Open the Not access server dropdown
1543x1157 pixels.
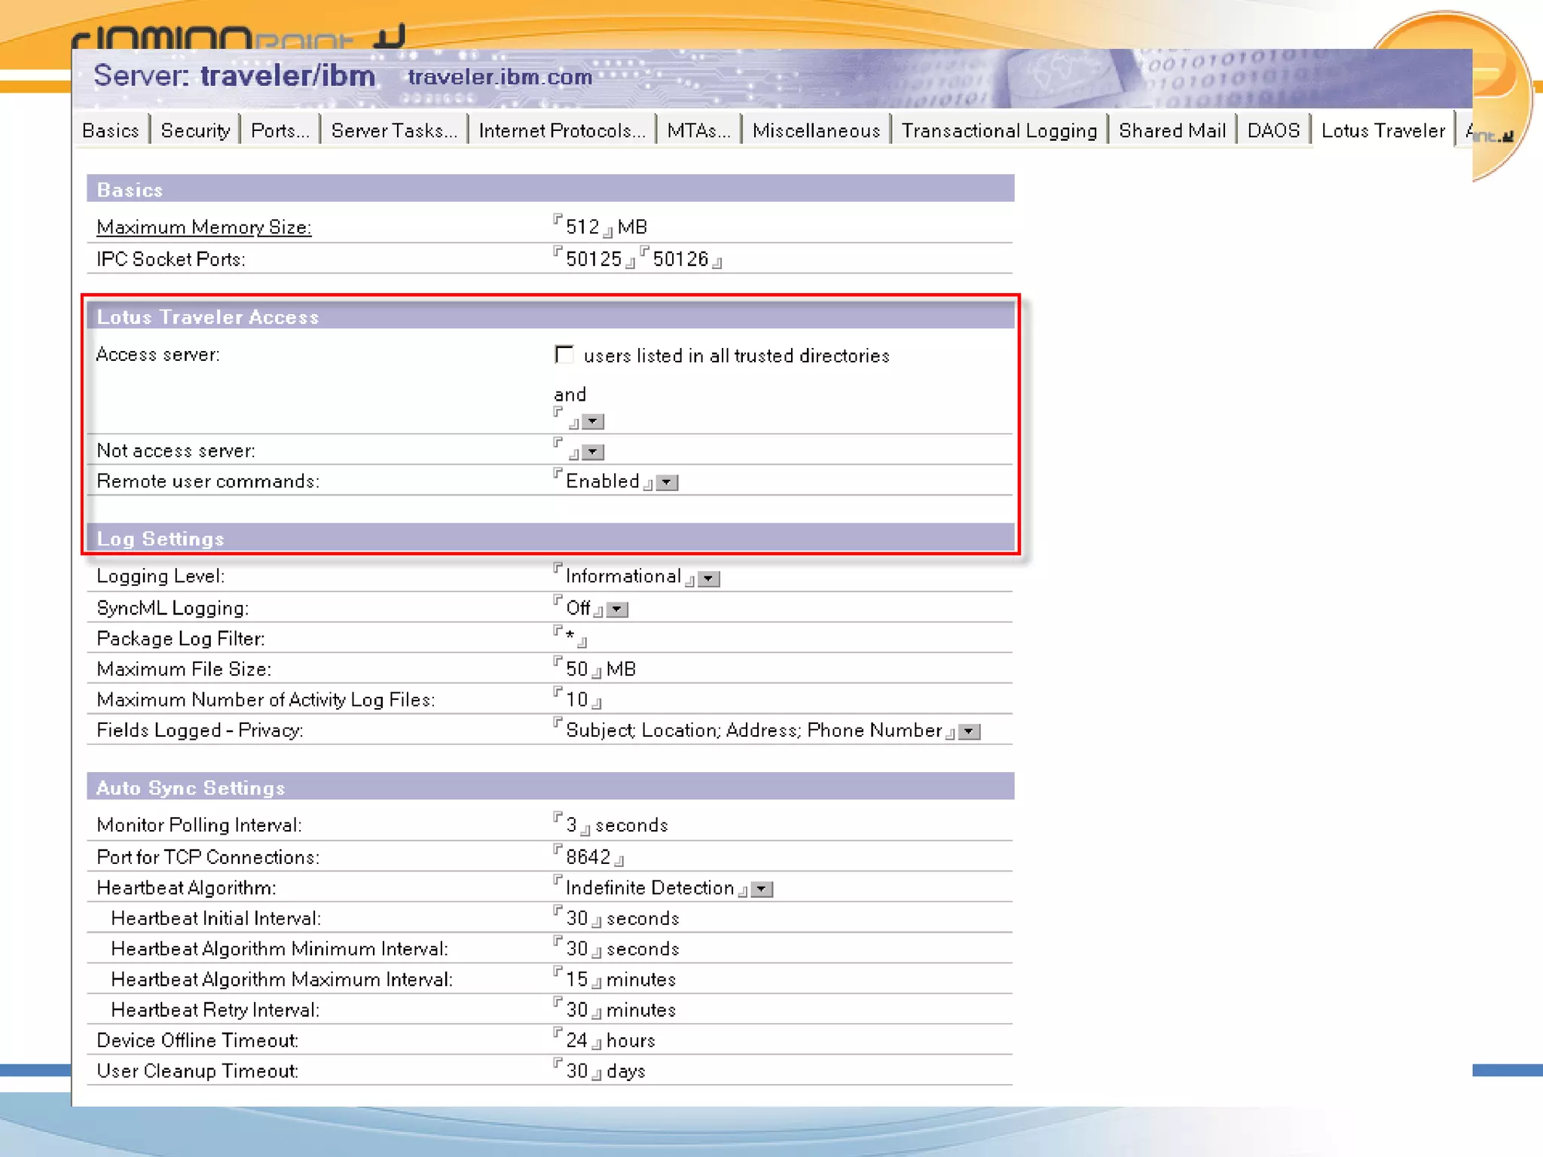point(593,453)
